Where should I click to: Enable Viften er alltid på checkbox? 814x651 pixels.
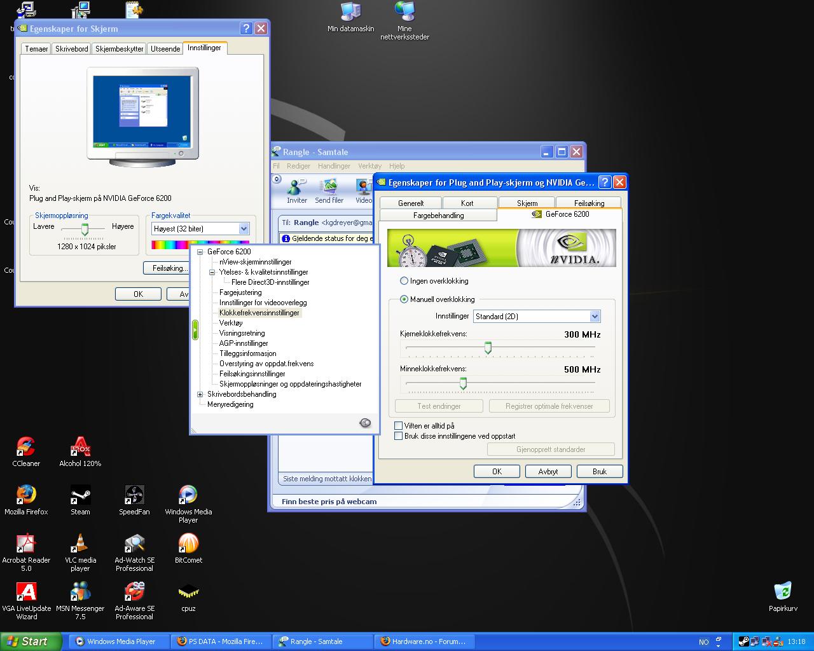(x=399, y=426)
